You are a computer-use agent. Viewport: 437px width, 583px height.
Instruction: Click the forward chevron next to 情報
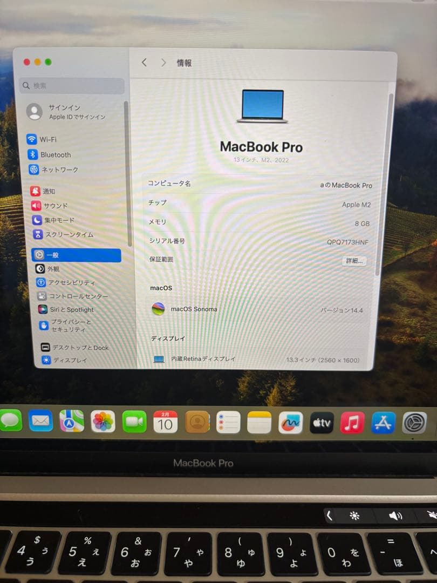pos(163,63)
